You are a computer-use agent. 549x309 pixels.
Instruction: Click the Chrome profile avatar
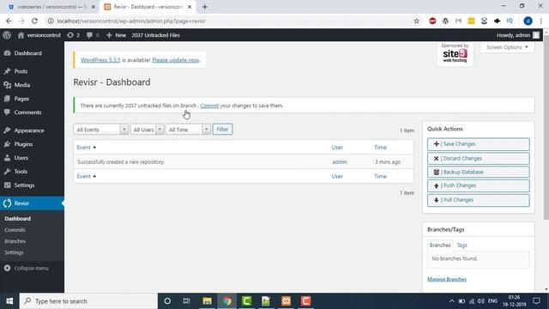click(x=528, y=21)
